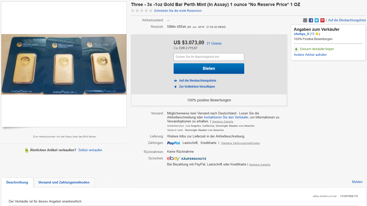Click the eBay Käuferschutz logo
This screenshot has width=367, height=206.
[x=186, y=158]
